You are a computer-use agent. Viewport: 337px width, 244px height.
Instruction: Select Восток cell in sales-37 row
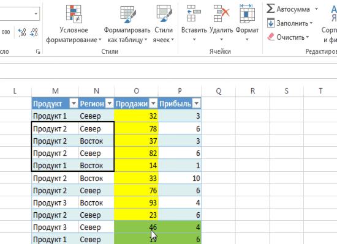pyautogui.click(x=96, y=141)
